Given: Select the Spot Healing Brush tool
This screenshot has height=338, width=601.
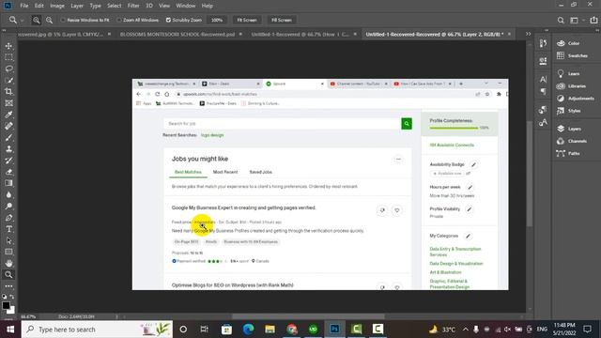Looking at the screenshot, I should 8,126.
